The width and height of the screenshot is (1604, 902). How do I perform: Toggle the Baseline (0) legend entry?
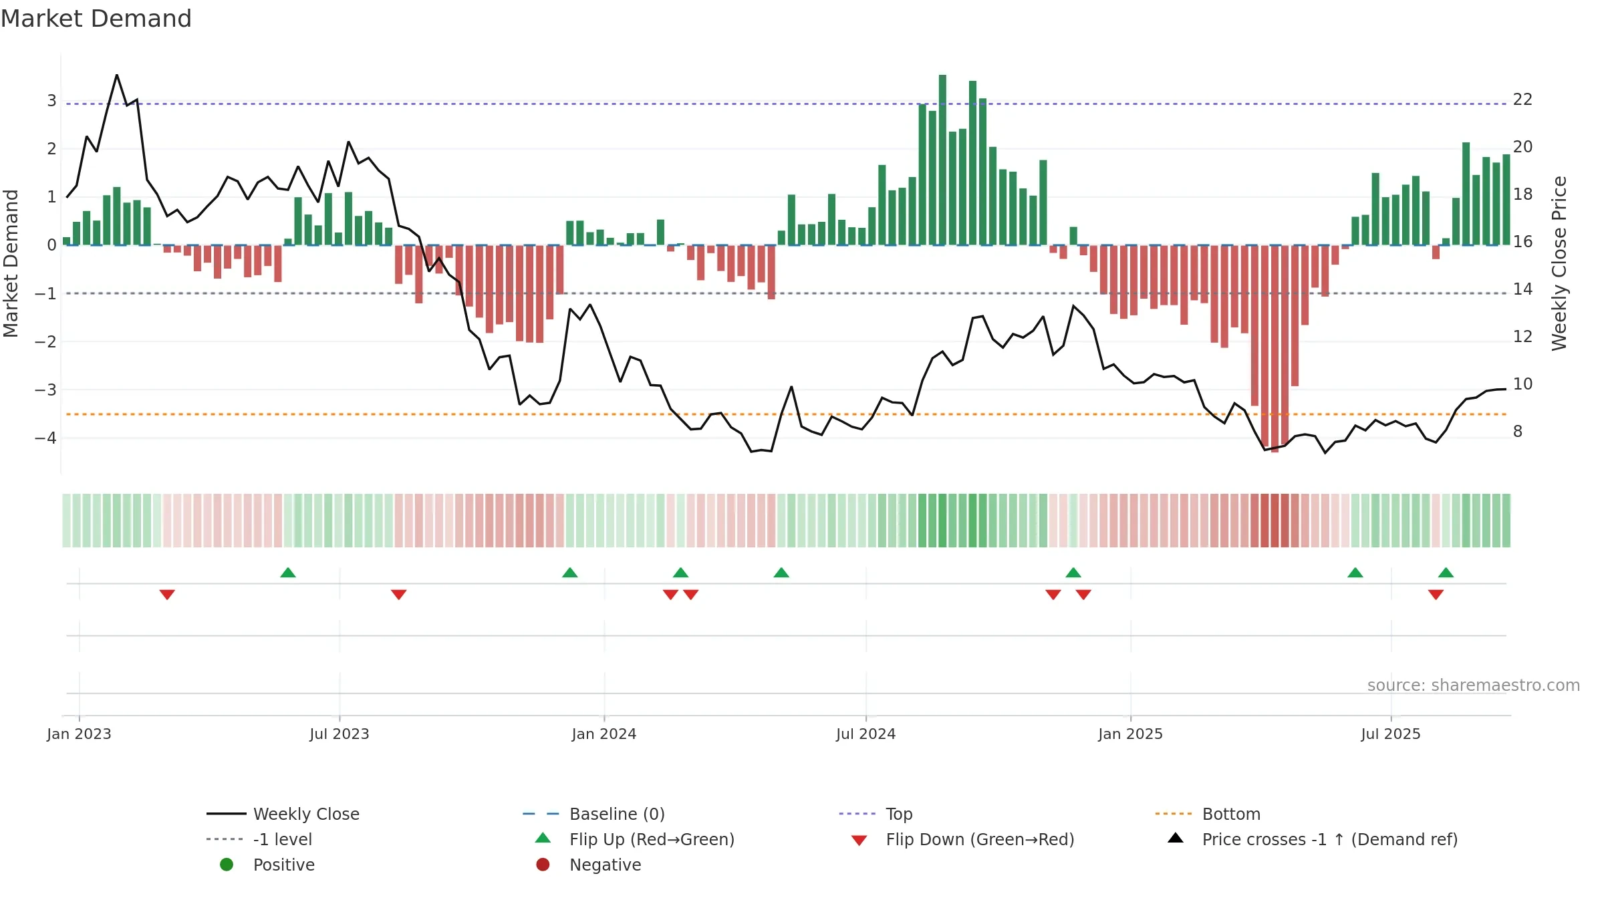(593, 814)
